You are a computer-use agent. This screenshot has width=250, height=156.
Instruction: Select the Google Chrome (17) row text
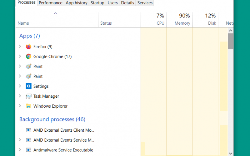(52, 56)
